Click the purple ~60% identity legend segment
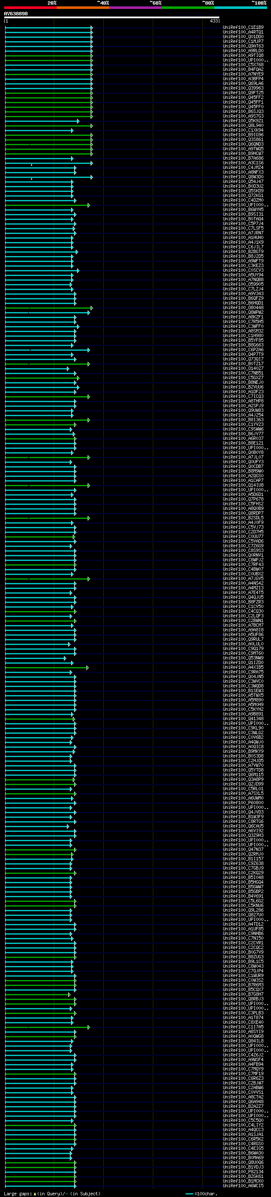The width and height of the screenshot is (271, 1197). coord(135,8)
